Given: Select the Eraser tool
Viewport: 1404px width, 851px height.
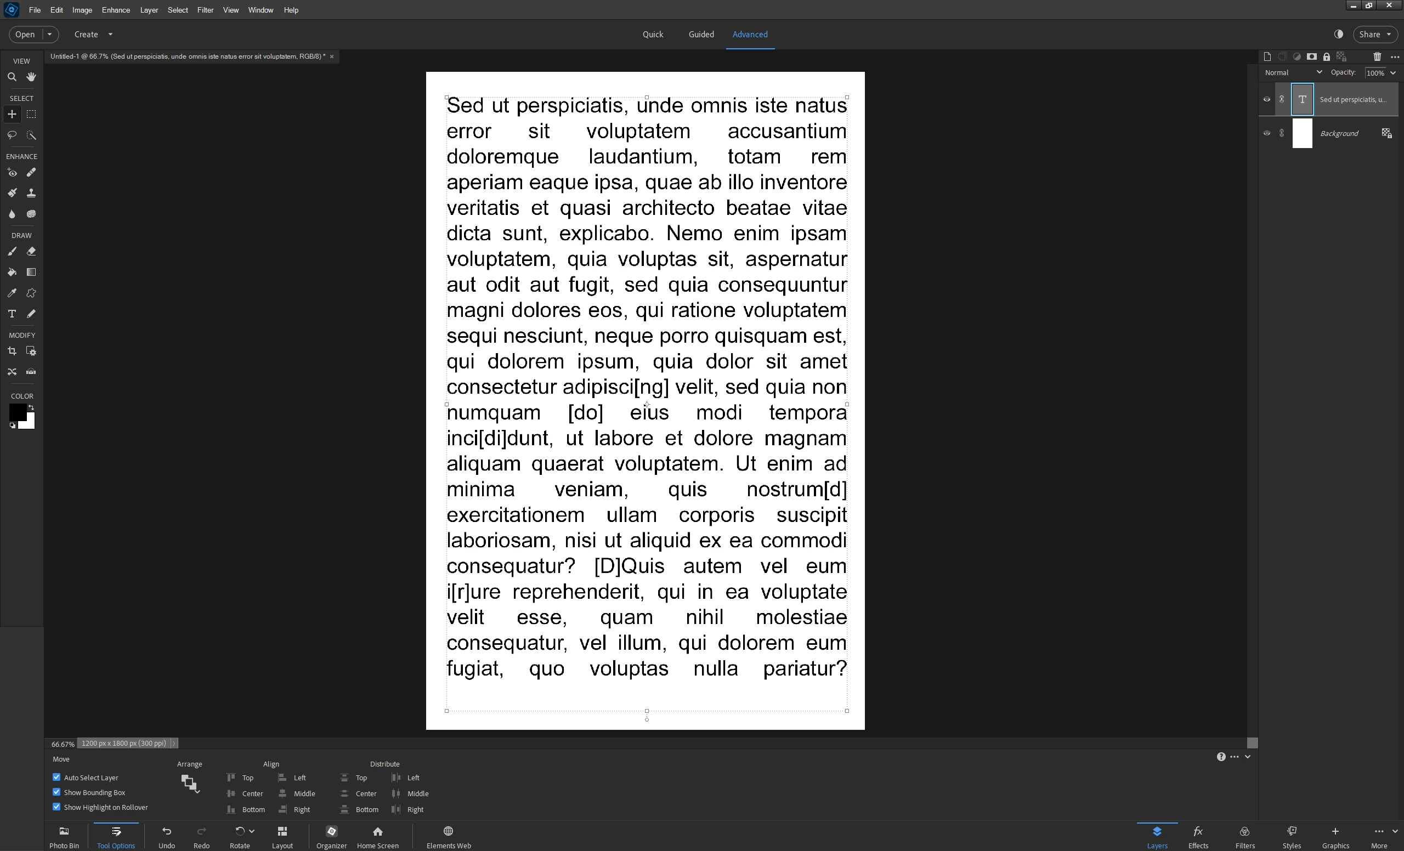Looking at the screenshot, I should (x=31, y=251).
